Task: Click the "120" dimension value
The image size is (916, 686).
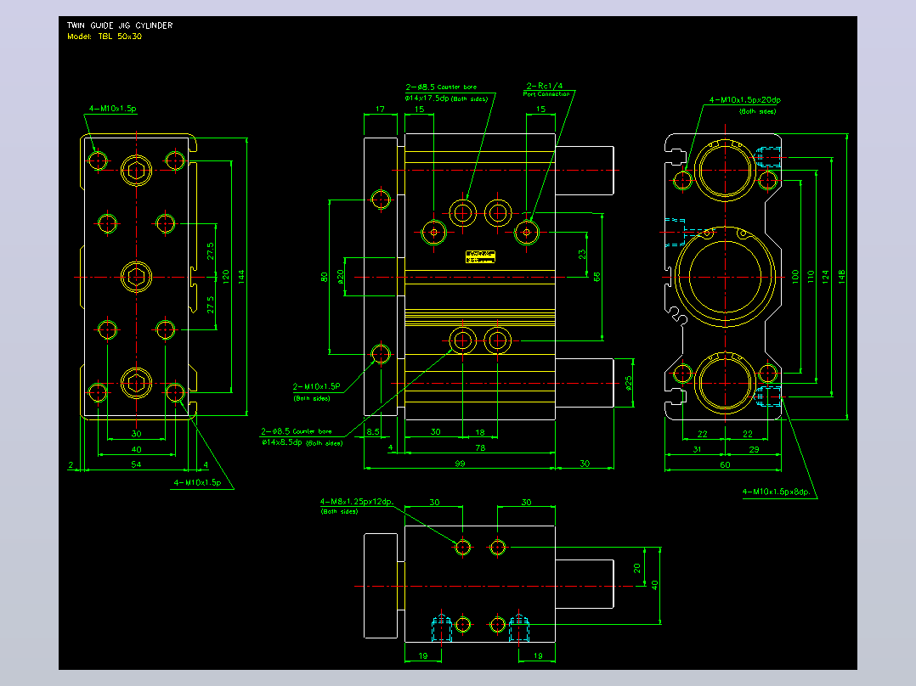Action: pyautogui.click(x=225, y=277)
